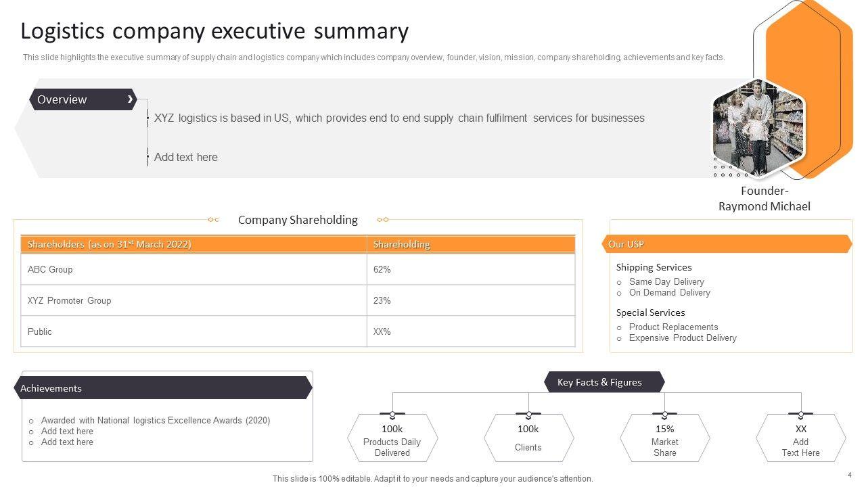Click the slide title 'Logistics company executive summary'

214,31
